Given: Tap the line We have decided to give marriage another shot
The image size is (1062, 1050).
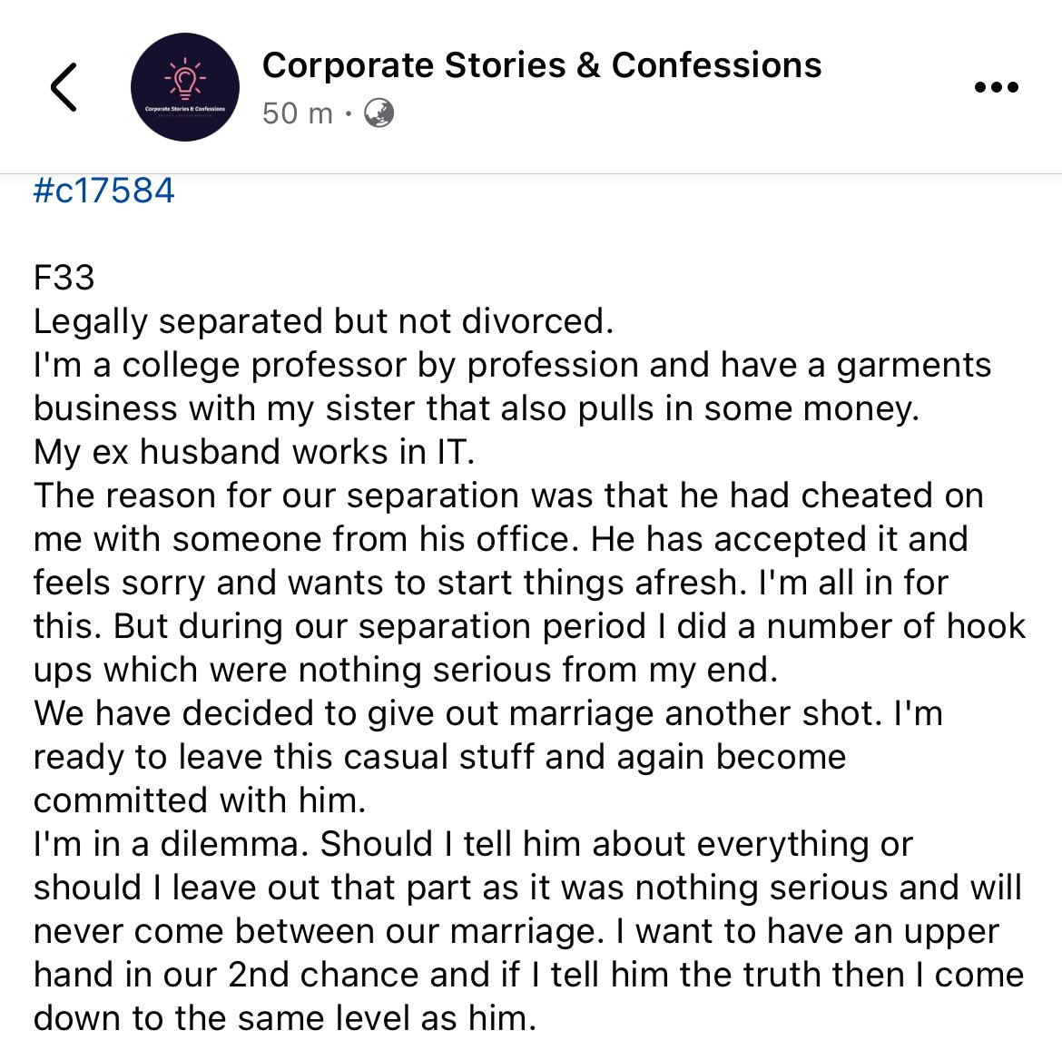Looking at the screenshot, I should click(x=488, y=713).
